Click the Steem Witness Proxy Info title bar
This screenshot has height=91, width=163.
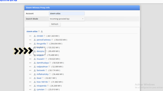[82, 8]
